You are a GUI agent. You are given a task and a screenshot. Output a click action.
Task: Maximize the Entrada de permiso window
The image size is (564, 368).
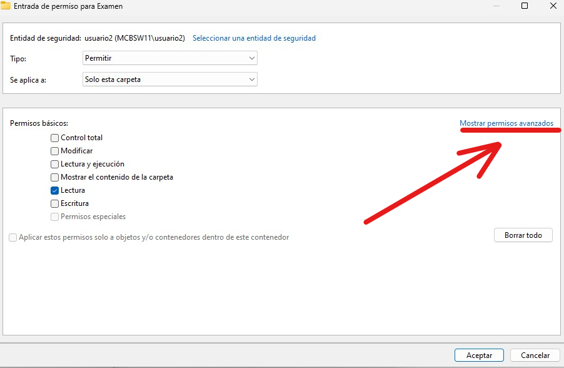point(525,6)
